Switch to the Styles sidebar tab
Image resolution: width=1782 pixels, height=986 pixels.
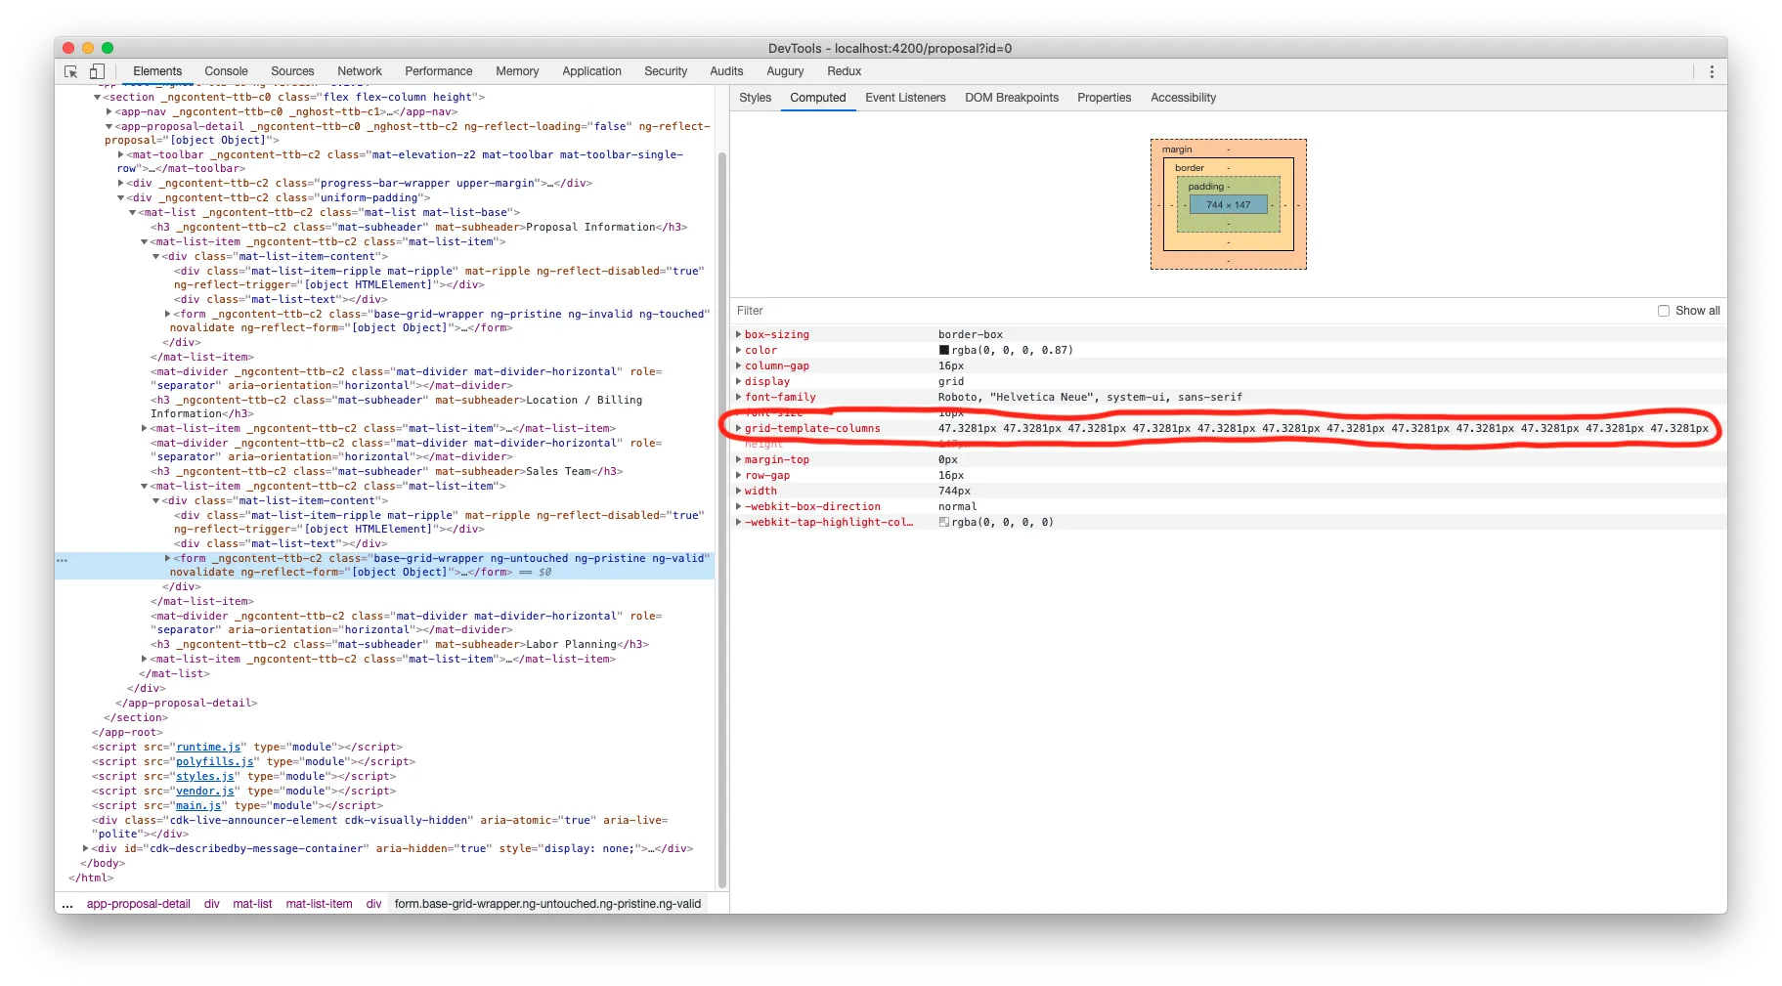click(x=755, y=98)
